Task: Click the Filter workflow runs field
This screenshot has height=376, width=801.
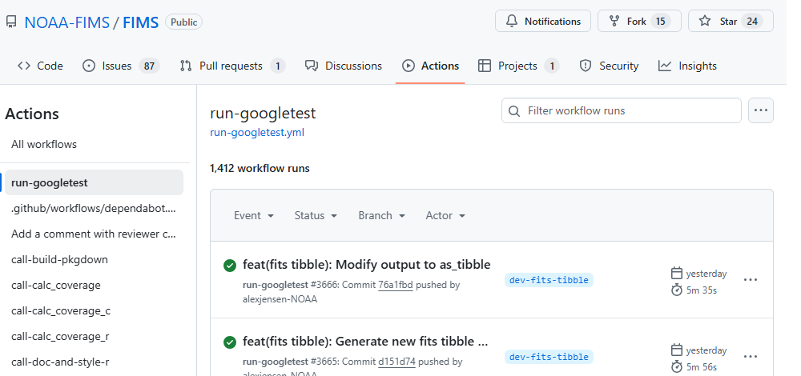Action: (x=622, y=110)
